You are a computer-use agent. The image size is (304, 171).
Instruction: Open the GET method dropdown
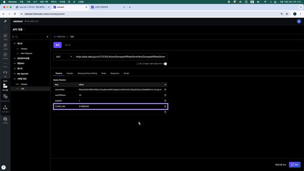[63, 57]
